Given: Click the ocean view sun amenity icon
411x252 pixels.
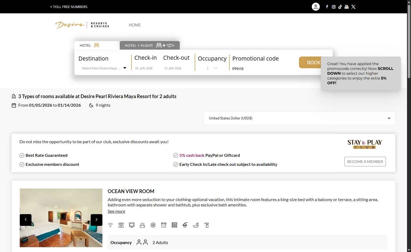Looking at the screenshot, I should tap(142, 225).
